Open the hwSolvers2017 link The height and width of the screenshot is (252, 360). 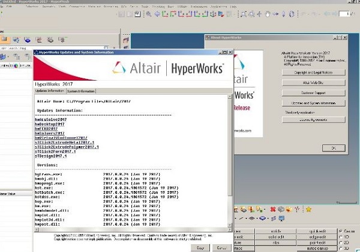click(x=50, y=133)
